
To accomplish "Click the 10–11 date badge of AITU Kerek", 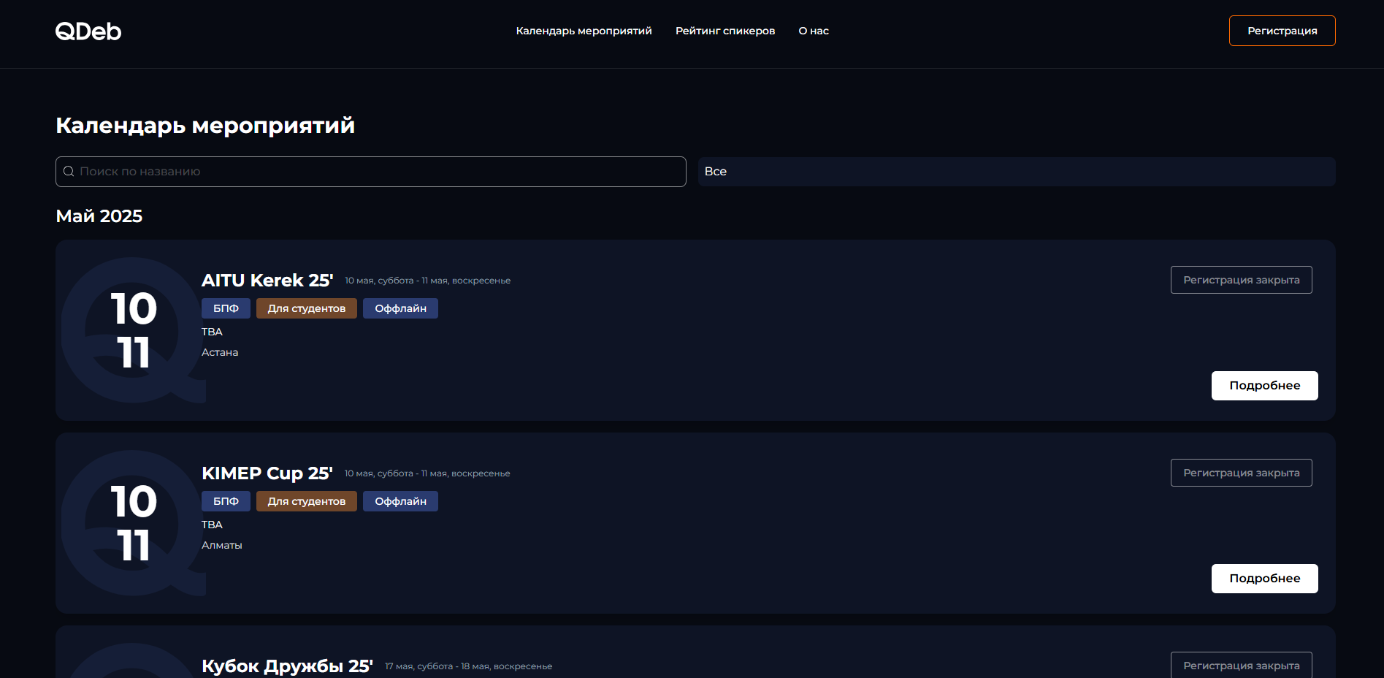I will 134,330.
